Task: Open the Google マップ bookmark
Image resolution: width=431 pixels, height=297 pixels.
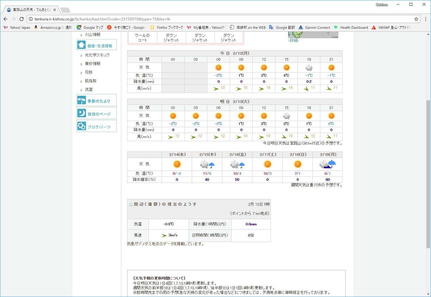Action: pyautogui.click(x=90, y=28)
